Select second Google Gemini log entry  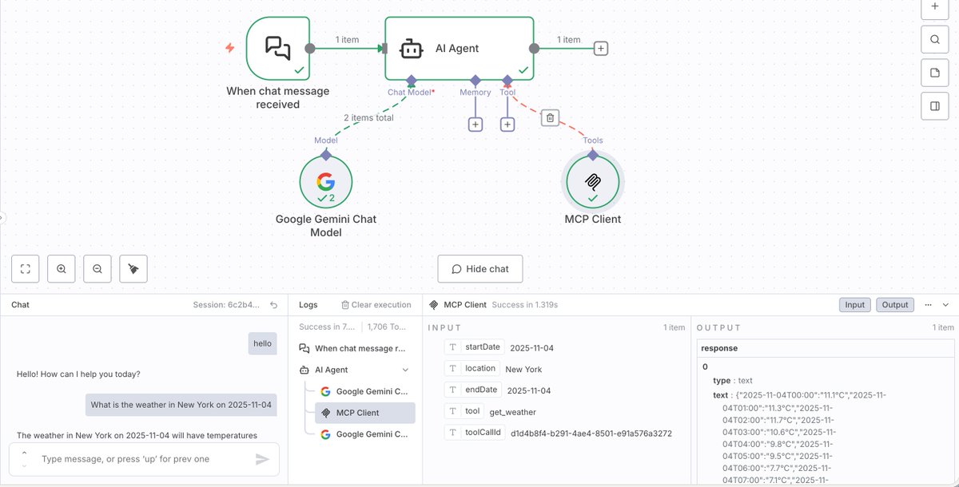(364, 434)
